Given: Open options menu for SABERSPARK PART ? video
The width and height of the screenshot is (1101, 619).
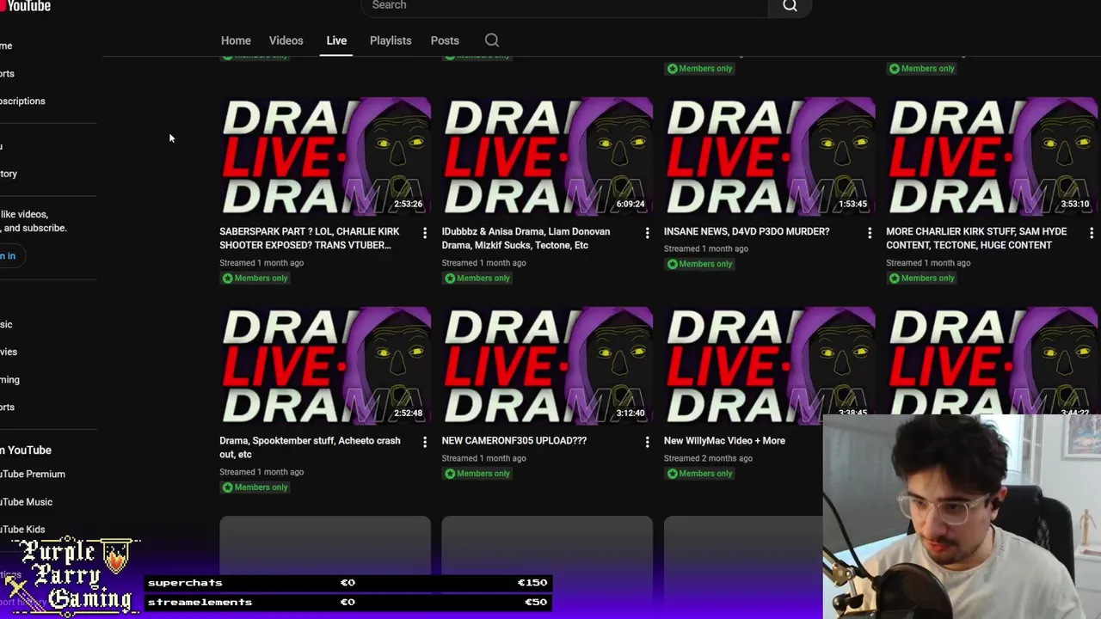Looking at the screenshot, I should pos(424,233).
